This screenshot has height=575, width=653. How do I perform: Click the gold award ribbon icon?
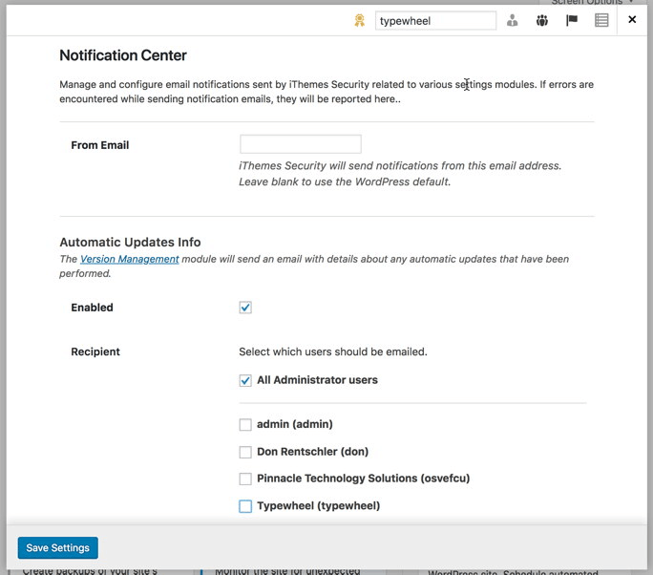click(x=359, y=20)
